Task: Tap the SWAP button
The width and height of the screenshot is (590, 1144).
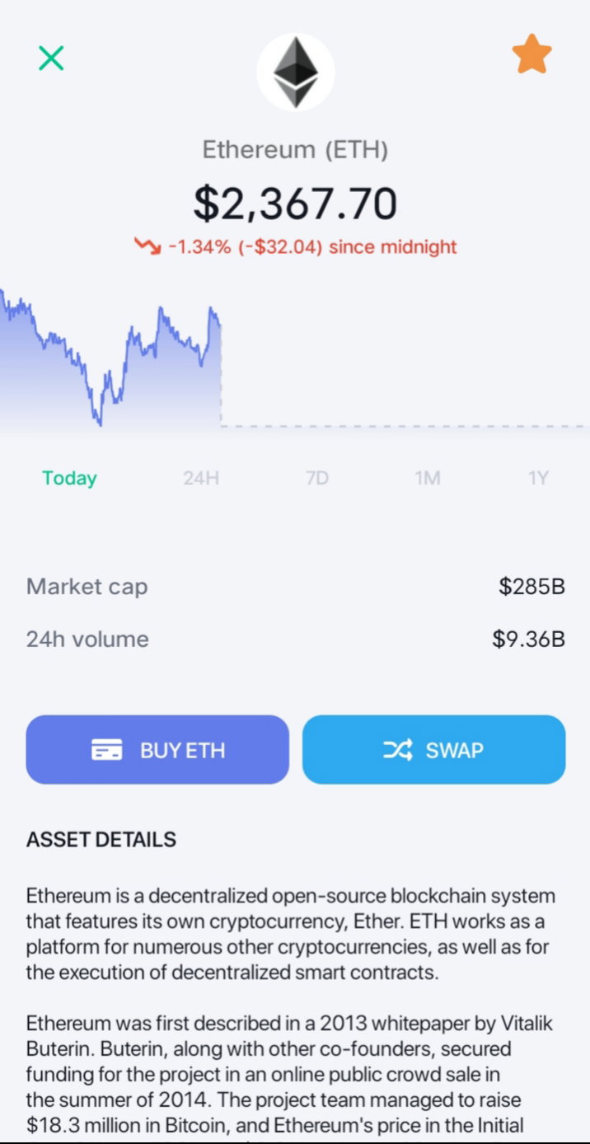Action: tap(434, 749)
